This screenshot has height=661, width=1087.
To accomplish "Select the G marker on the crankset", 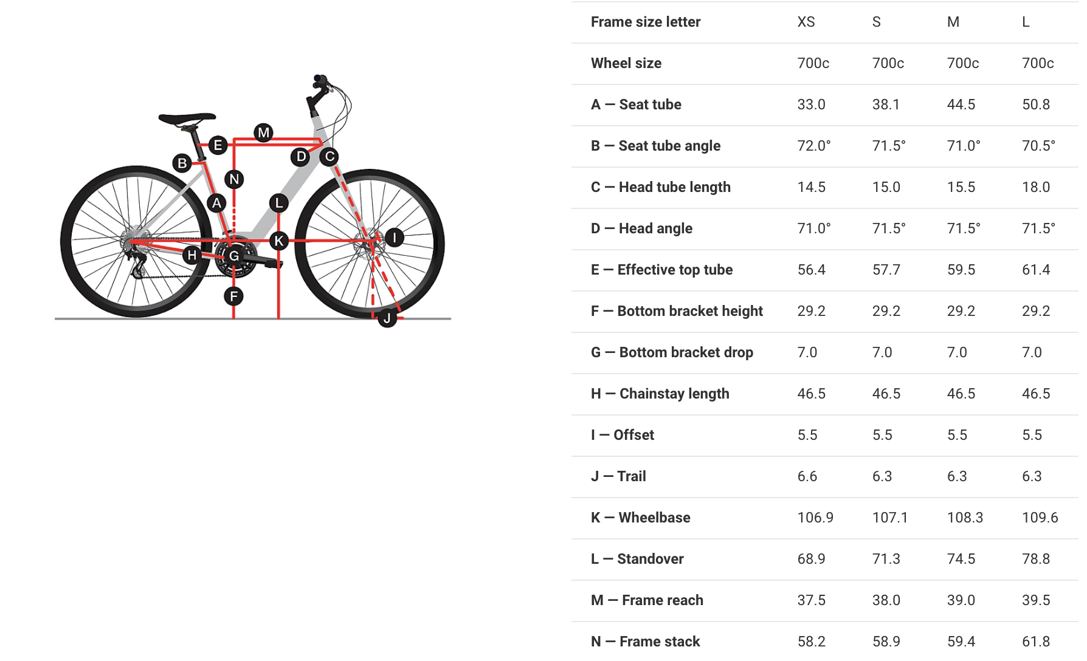I will [234, 256].
